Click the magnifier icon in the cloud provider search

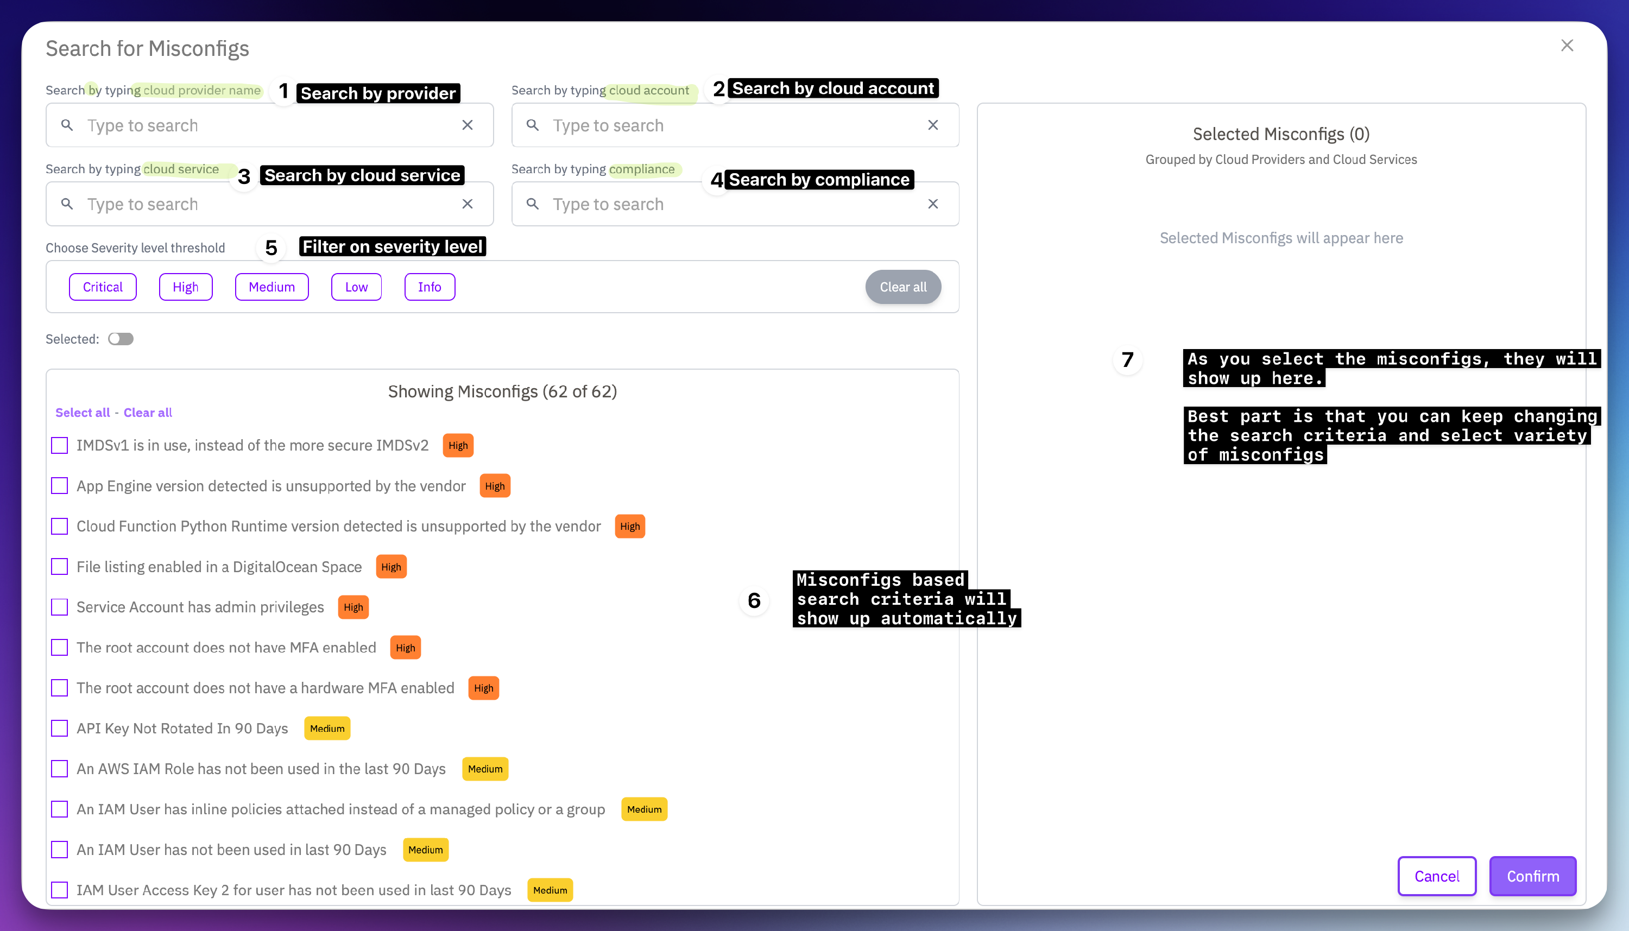(x=67, y=125)
